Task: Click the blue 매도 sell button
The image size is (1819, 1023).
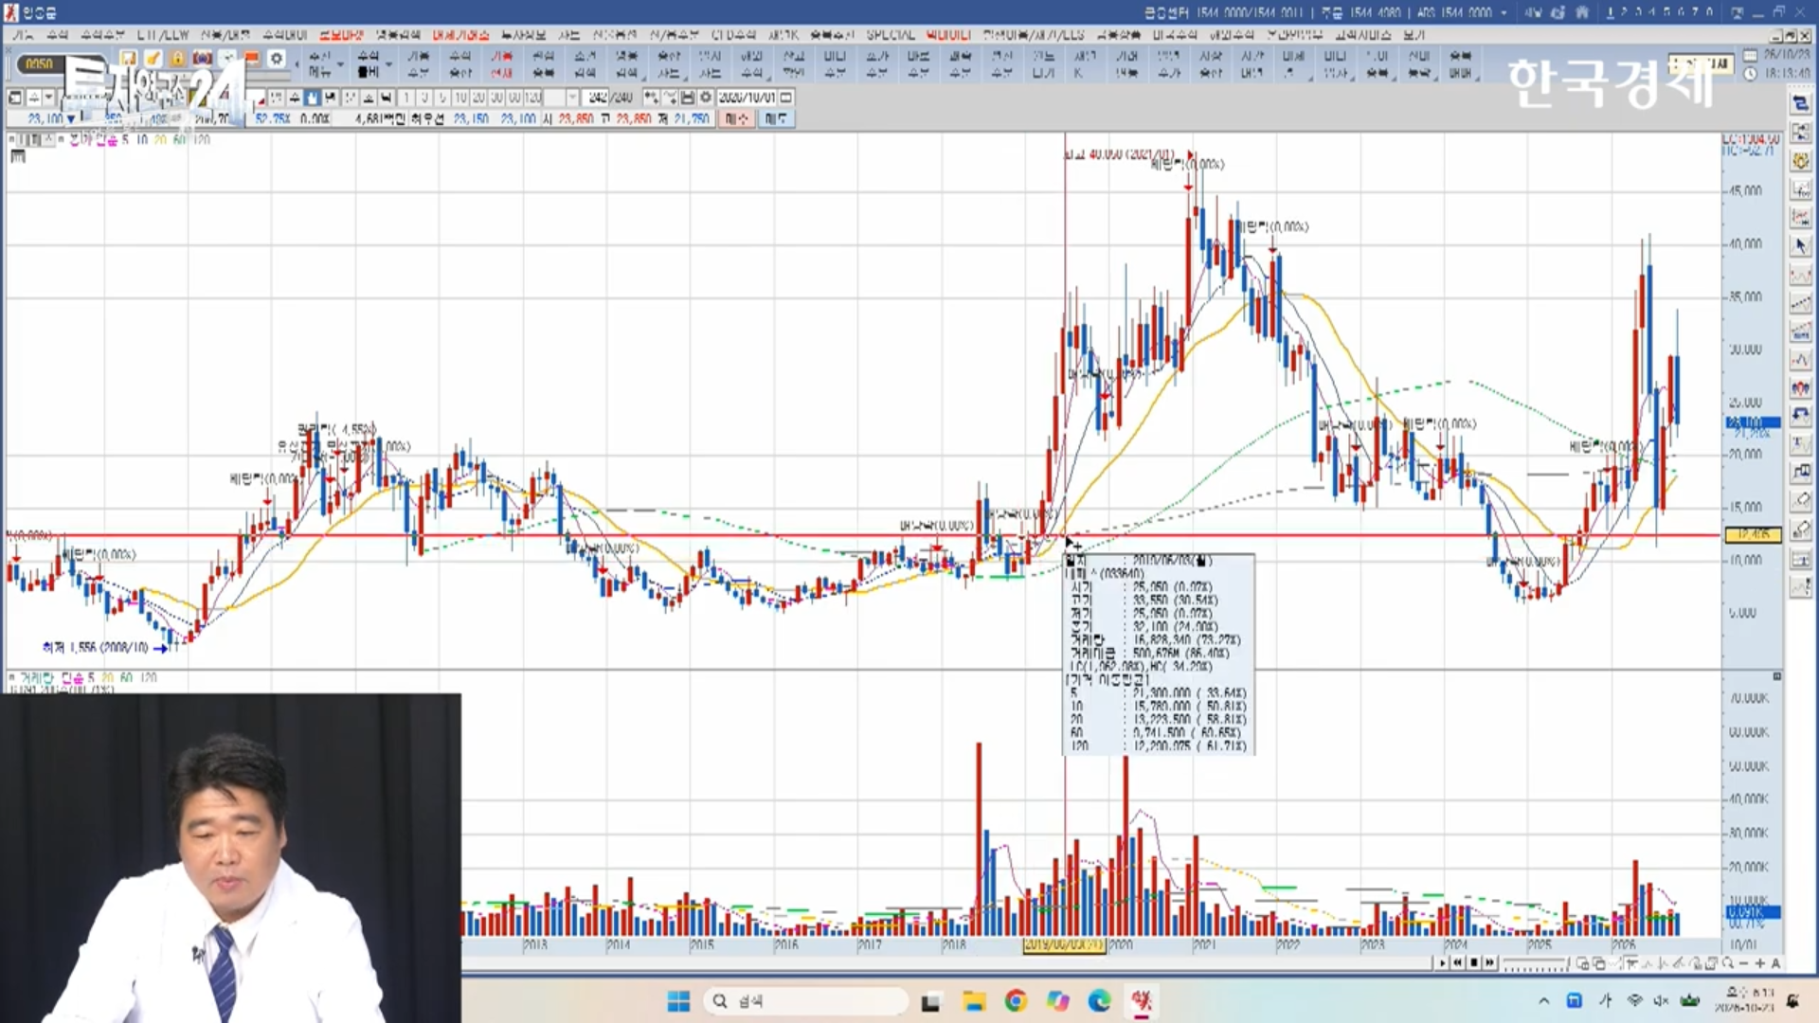Action: point(775,118)
